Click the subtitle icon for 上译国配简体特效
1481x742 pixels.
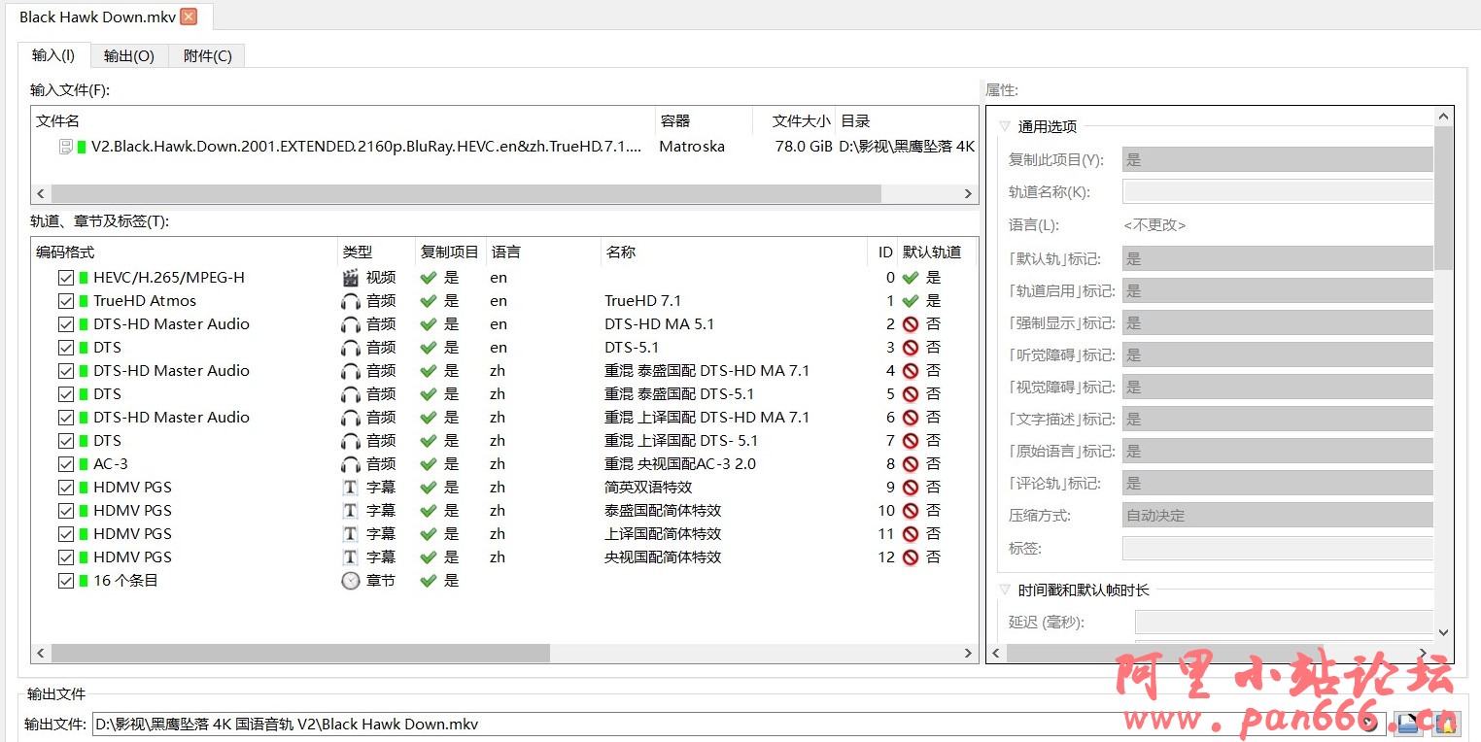click(351, 534)
